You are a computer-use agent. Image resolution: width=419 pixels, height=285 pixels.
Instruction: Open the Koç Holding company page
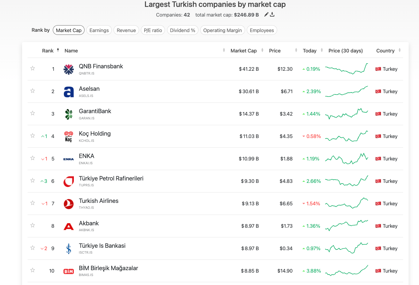(95, 134)
